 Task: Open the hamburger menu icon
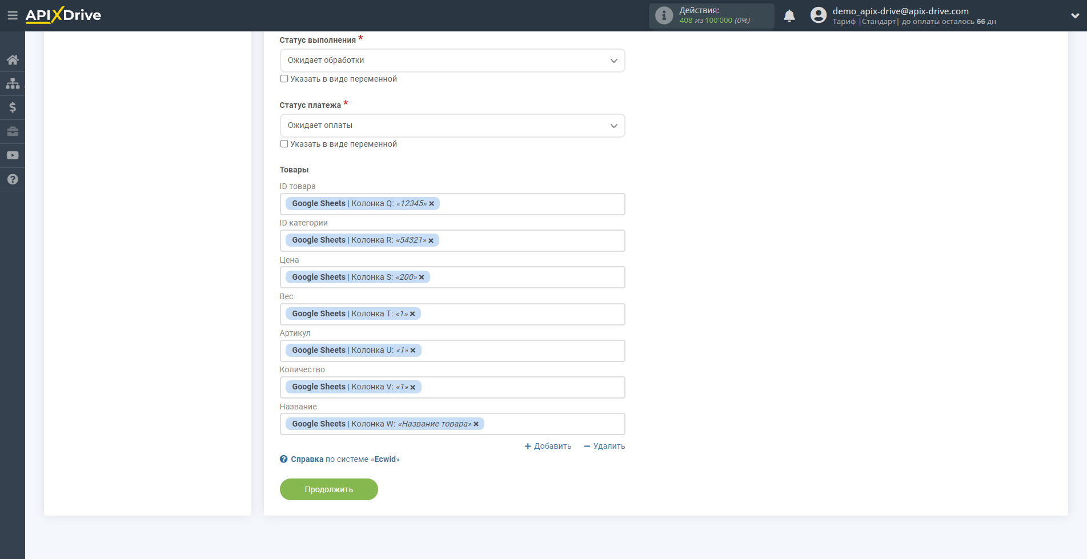[12, 15]
